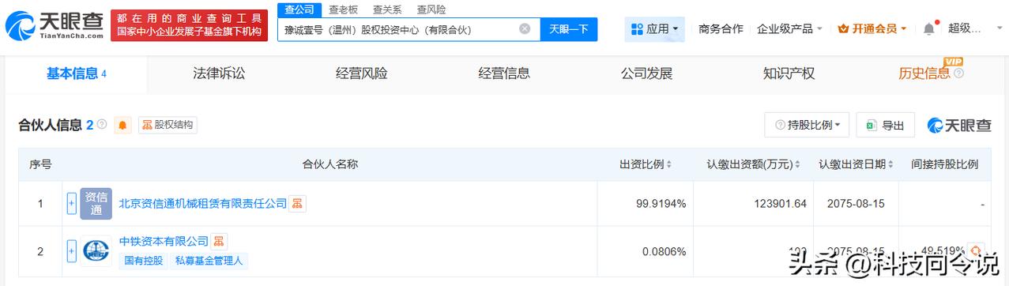The image size is (1009, 286).
Task: Click the 商务合作 link
Action: point(721,29)
